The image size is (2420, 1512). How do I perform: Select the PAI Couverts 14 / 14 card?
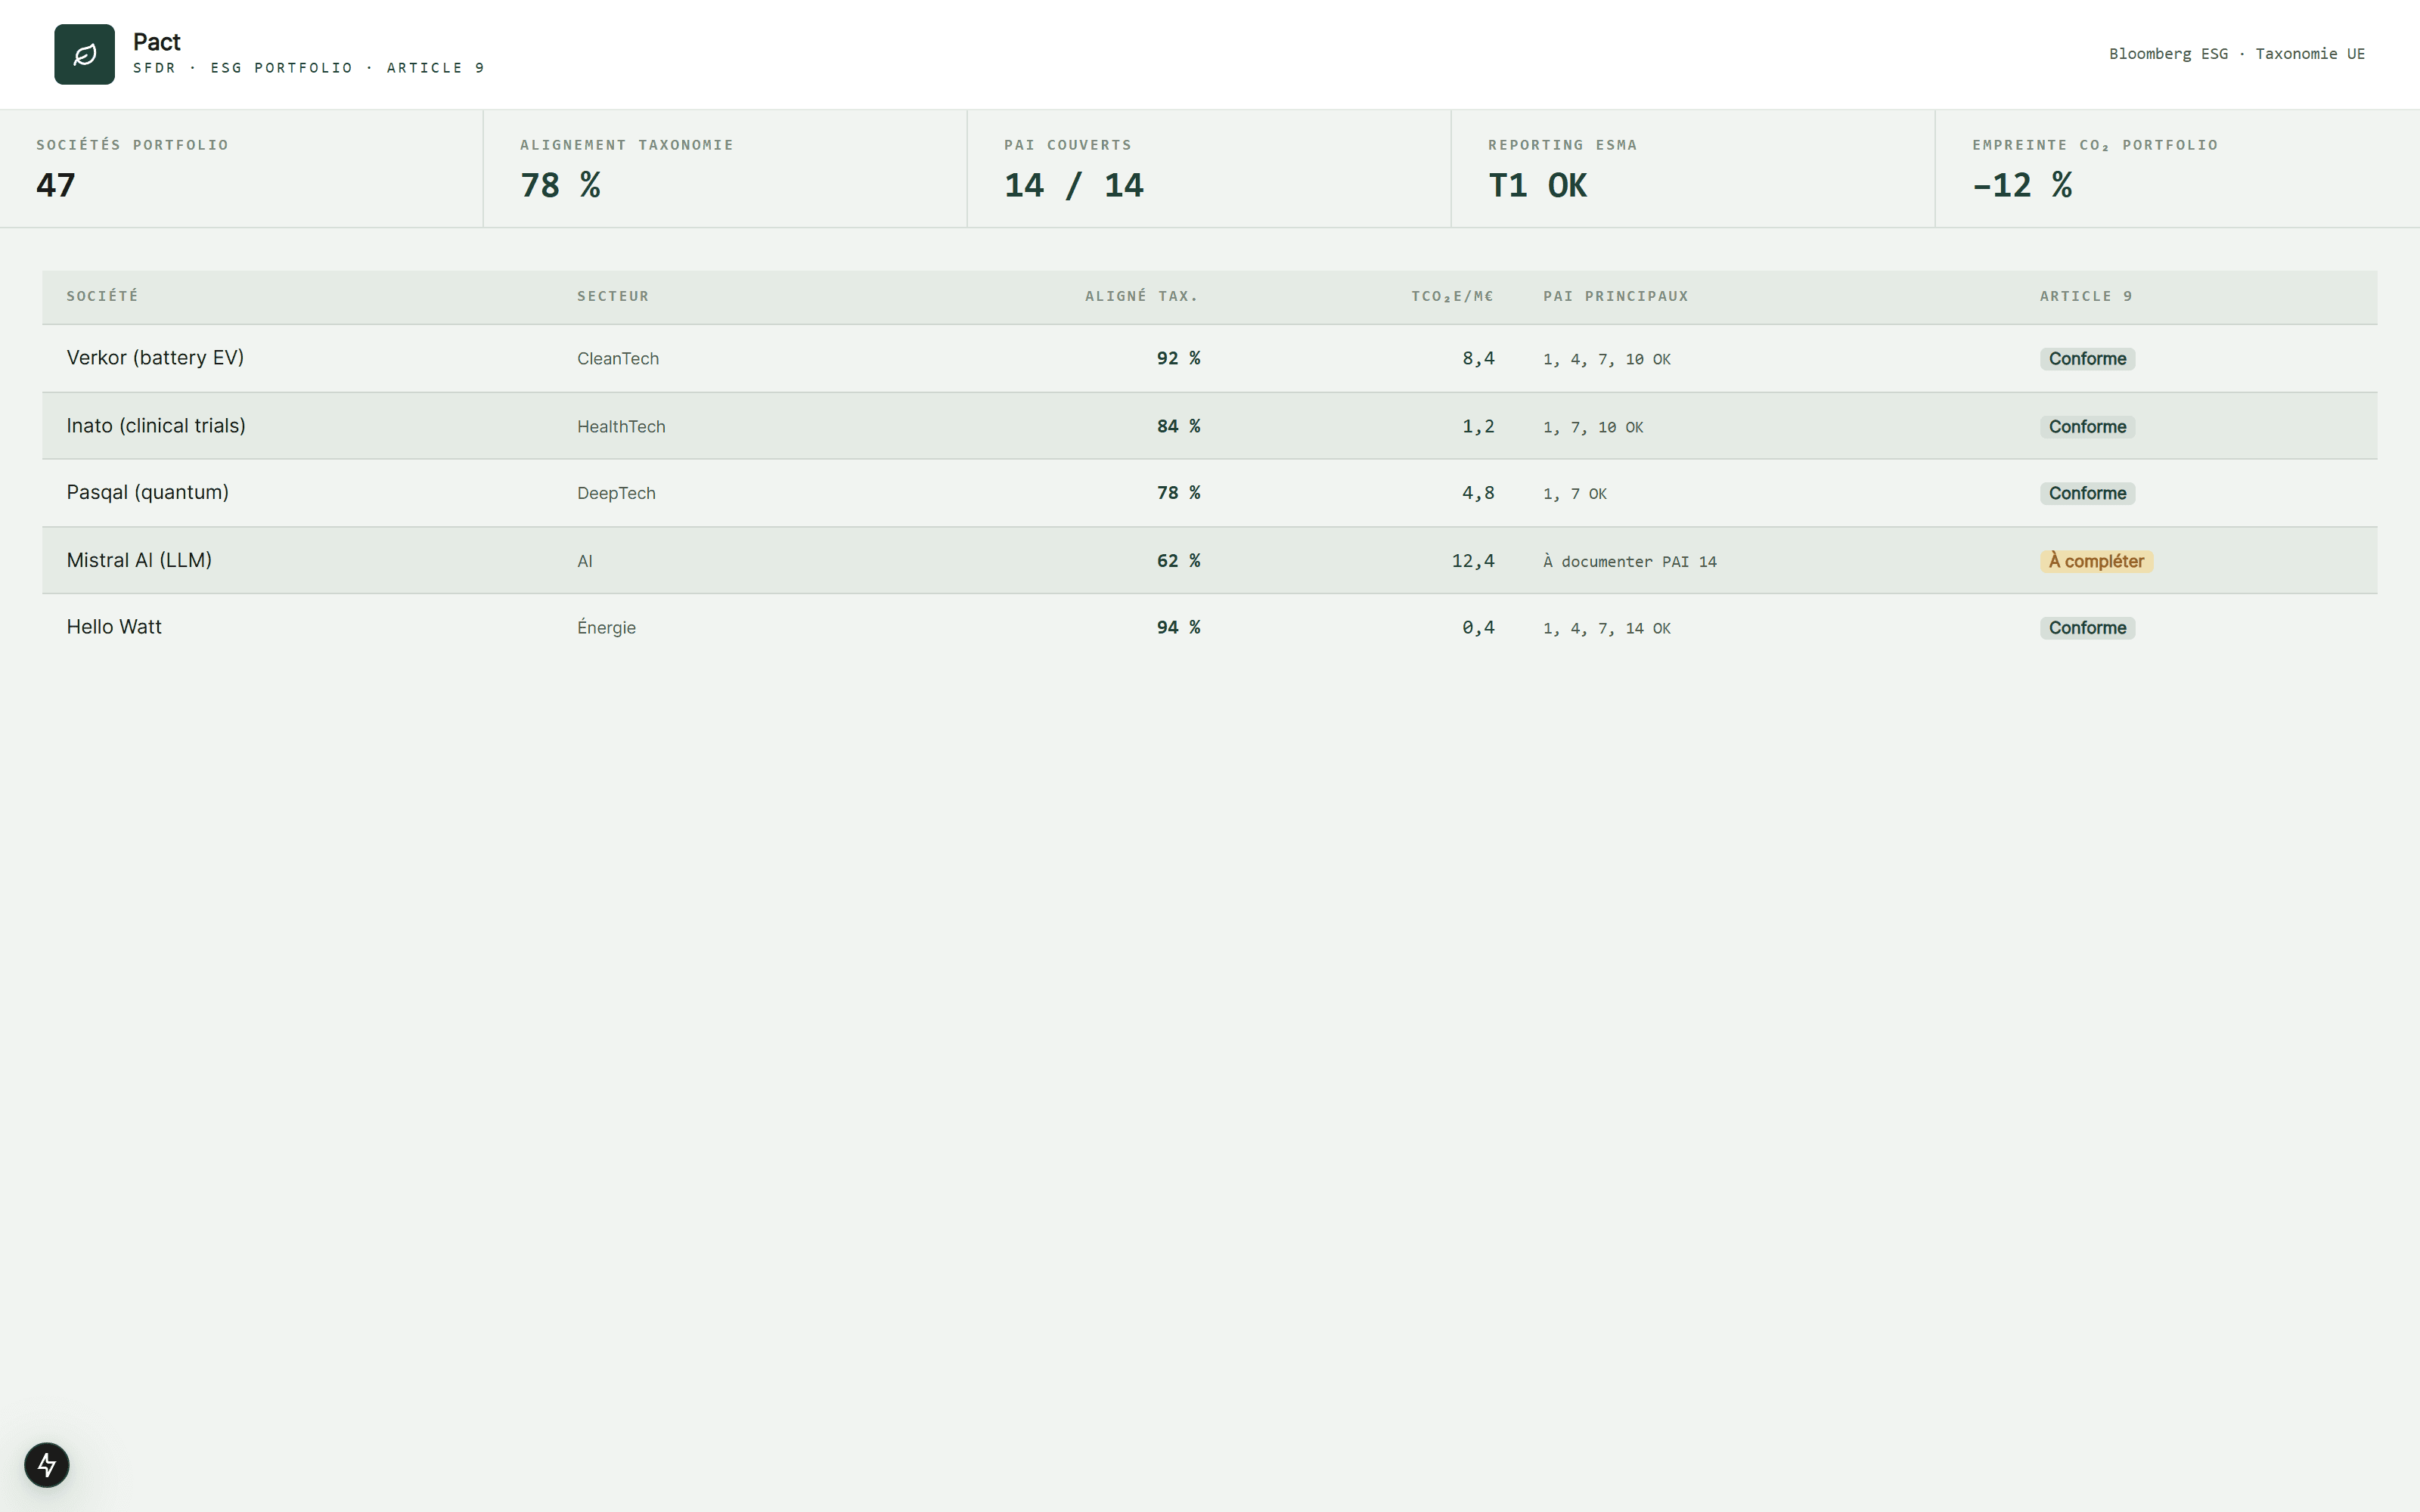point(1209,169)
